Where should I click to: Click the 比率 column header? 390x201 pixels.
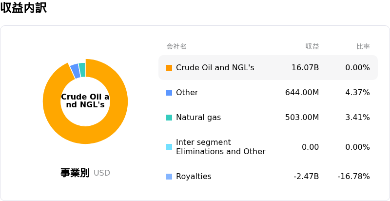(x=363, y=46)
